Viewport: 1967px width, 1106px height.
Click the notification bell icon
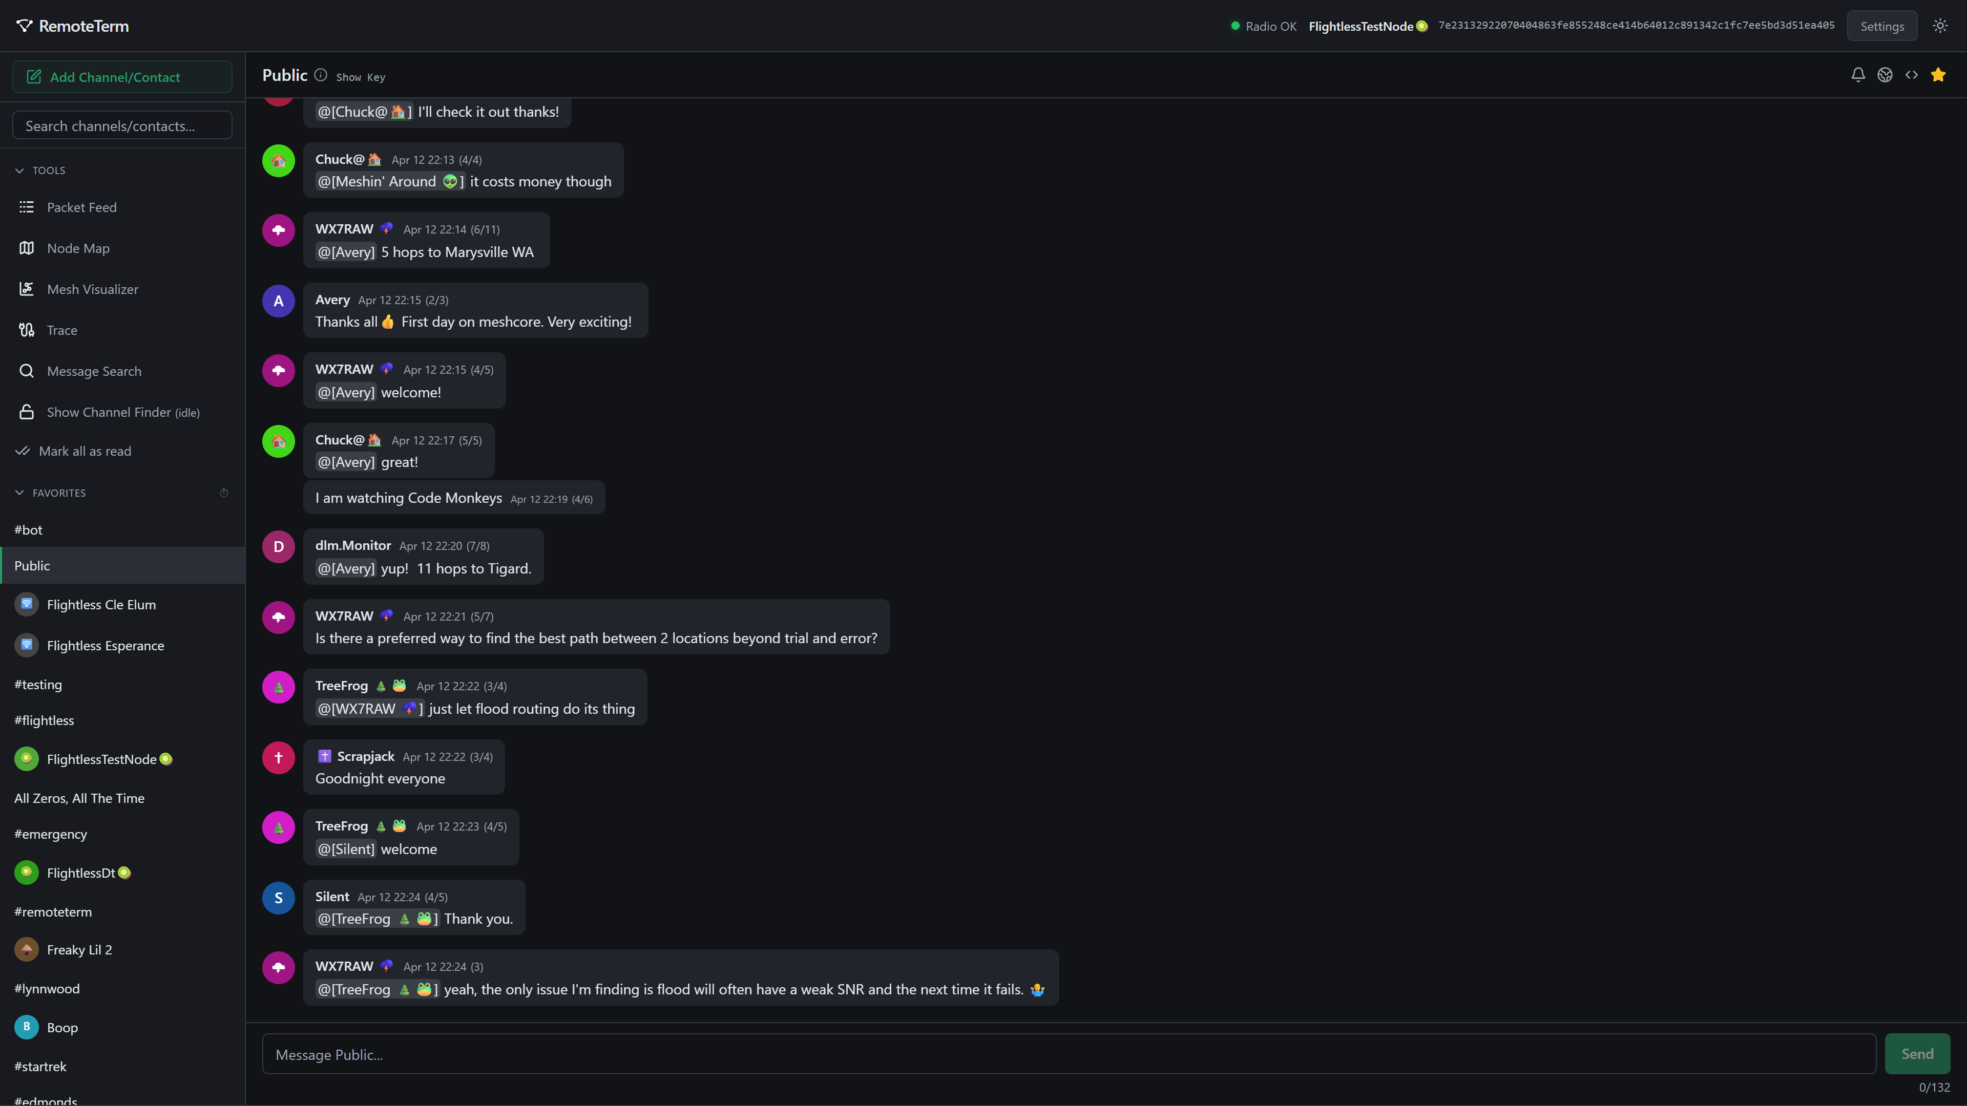click(x=1858, y=75)
